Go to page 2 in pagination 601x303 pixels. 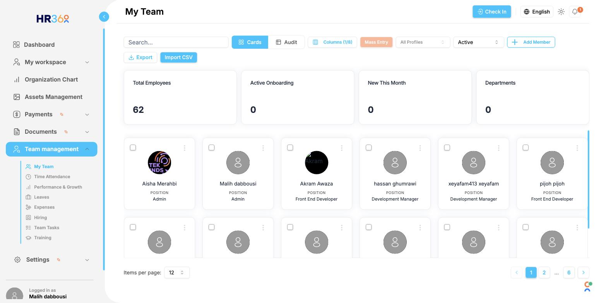[544, 272]
